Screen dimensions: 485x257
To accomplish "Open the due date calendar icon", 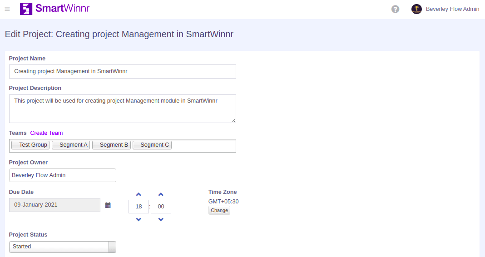I will pos(108,205).
